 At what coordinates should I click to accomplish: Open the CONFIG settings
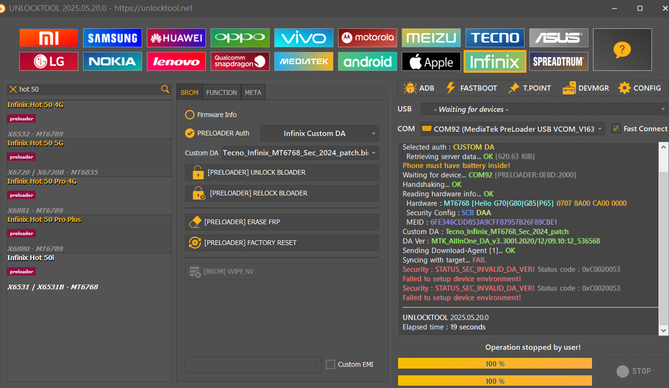(640, 88)
